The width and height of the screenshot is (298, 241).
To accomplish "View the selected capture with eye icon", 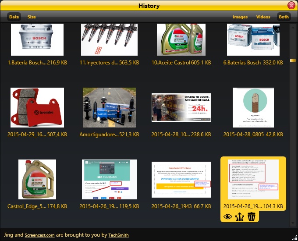I will (x=228, y=216).
